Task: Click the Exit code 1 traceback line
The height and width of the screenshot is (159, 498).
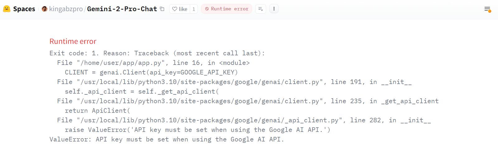Action: [x=157, y=53]
